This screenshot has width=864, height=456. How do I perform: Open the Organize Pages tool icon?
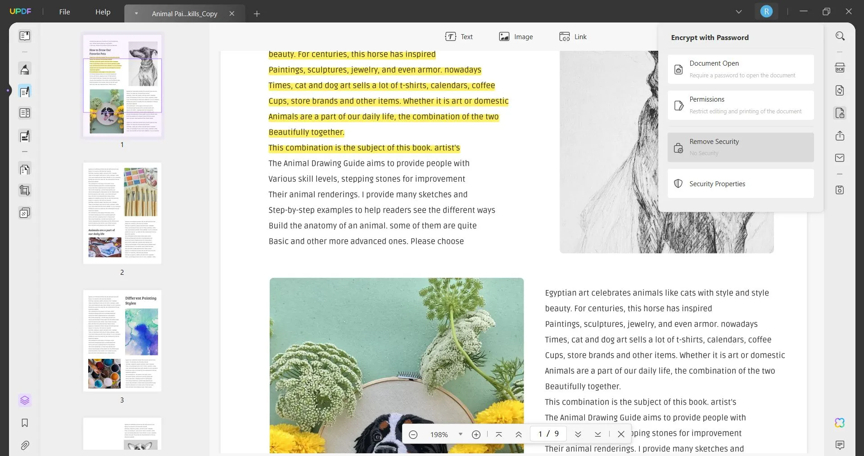[25, 169]
